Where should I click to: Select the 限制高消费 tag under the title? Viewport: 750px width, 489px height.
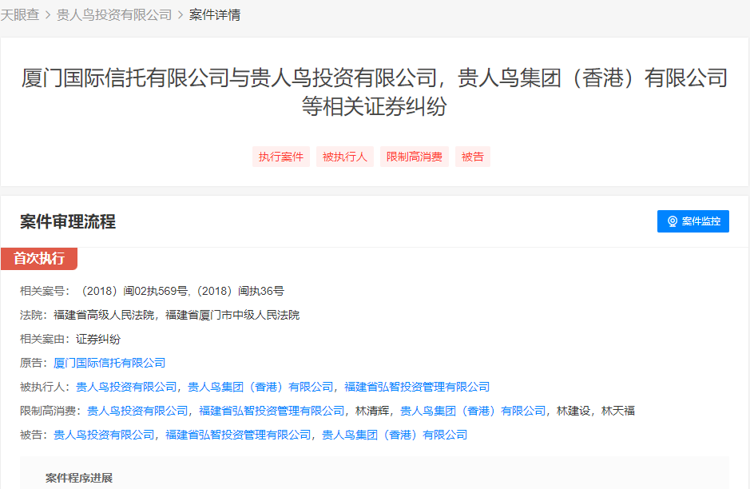[415, 157]
